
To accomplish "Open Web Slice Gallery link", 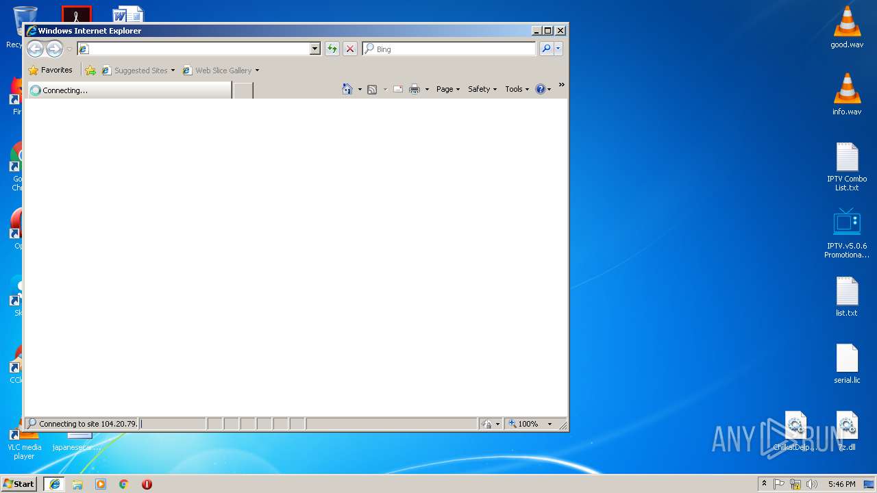I will point(217,70).
